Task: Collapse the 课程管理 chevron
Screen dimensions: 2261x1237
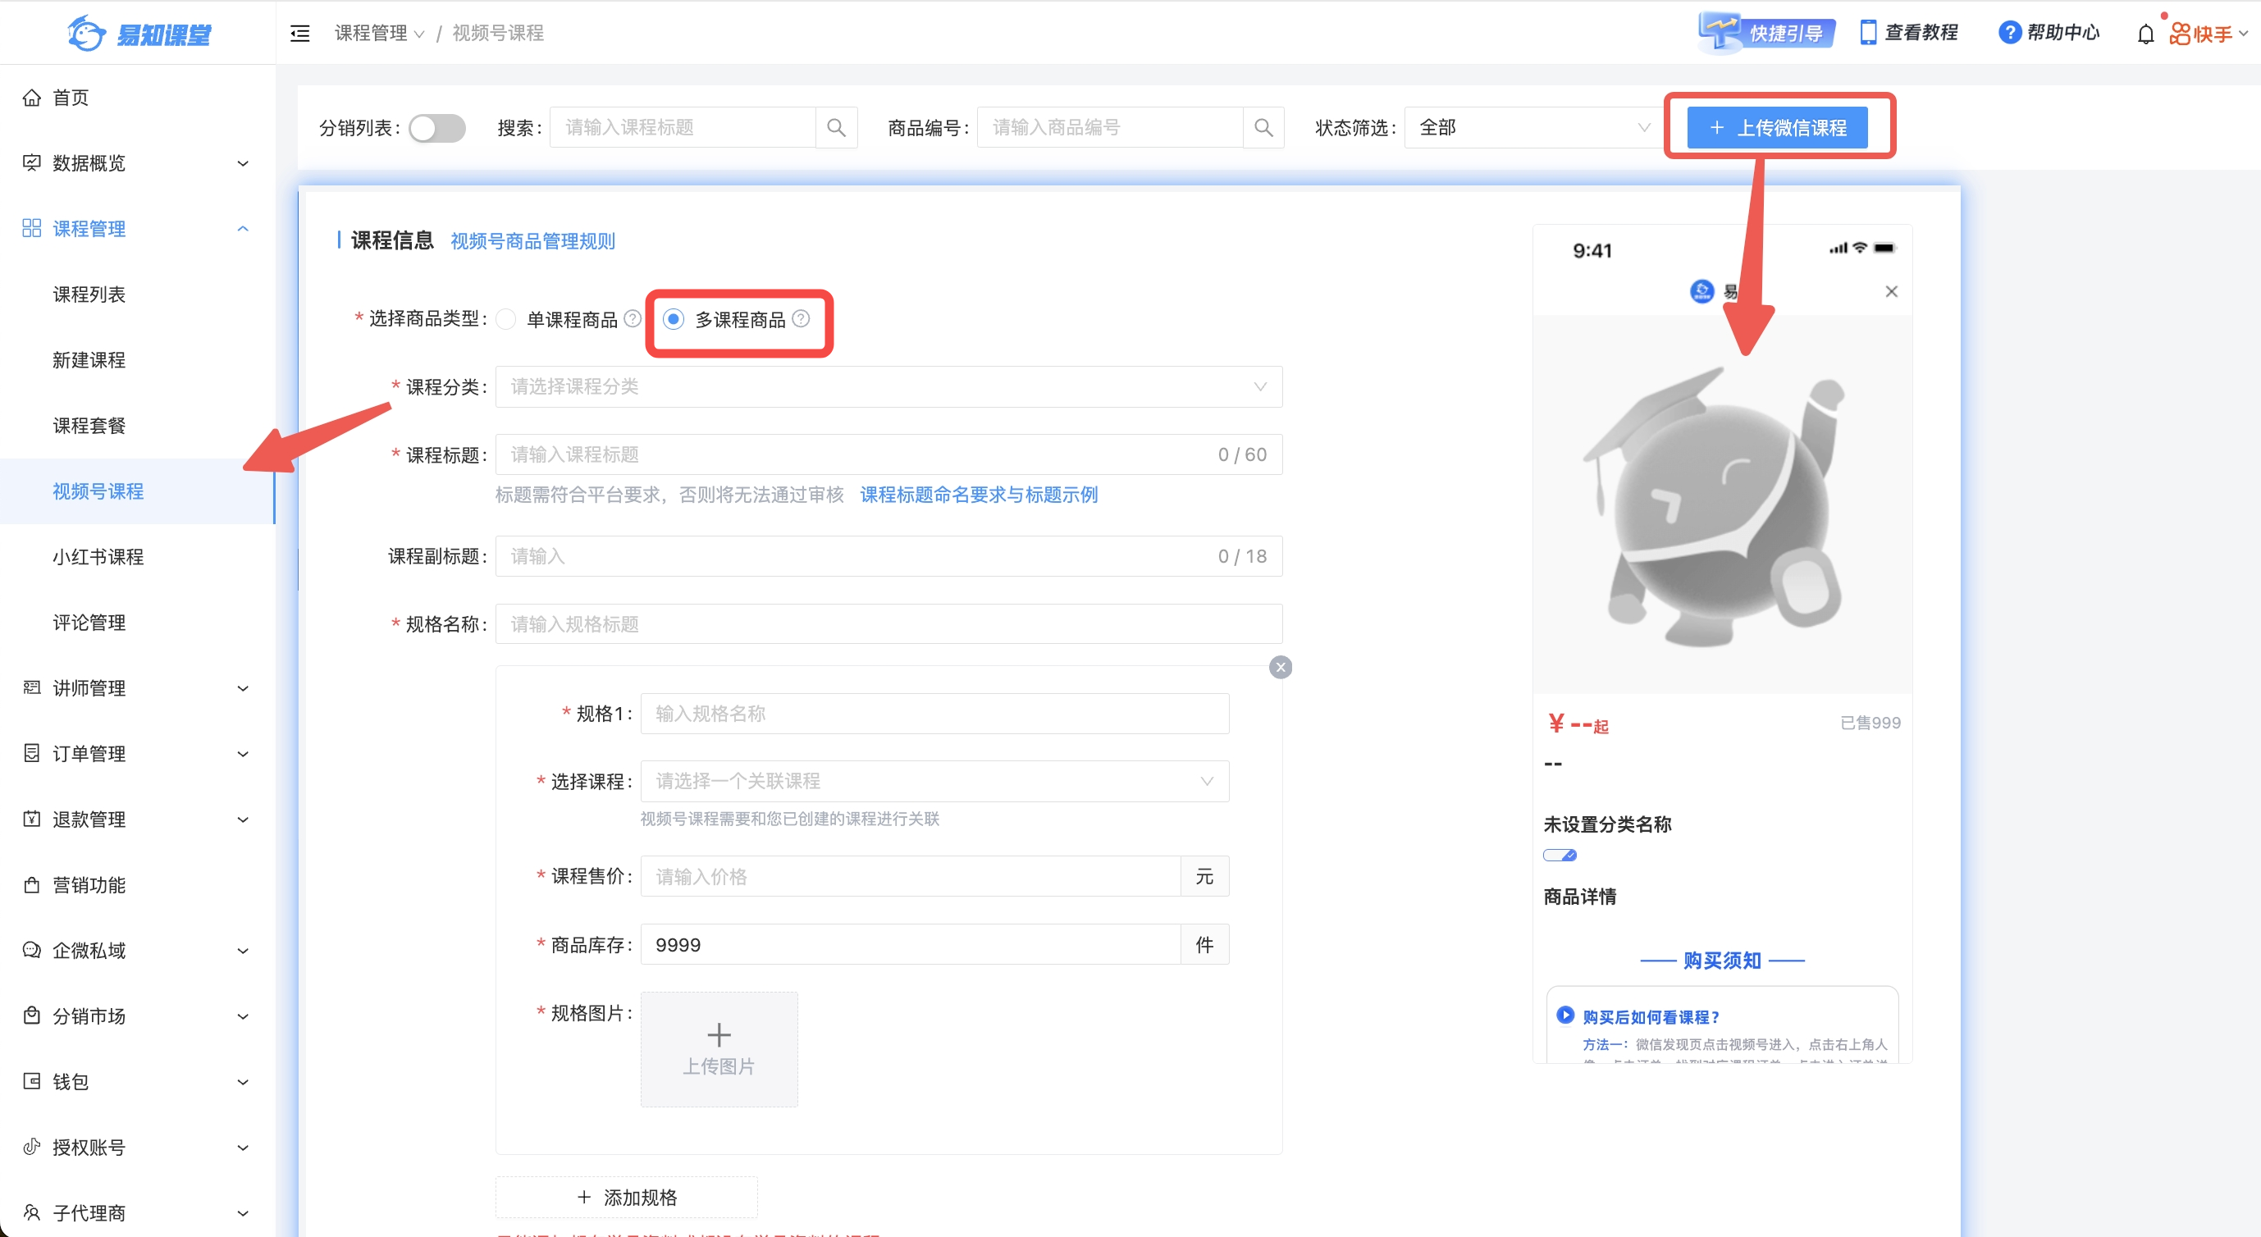Action: coord(243,229)
